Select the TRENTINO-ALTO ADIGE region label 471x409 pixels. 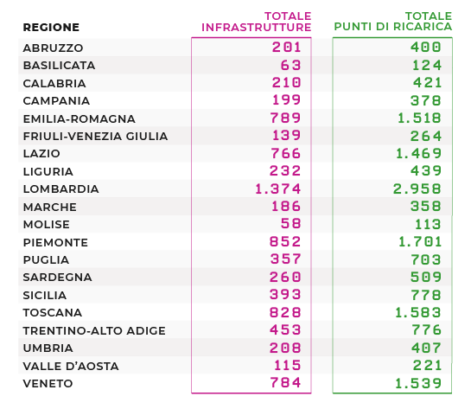pyautogui.click(x=94, y=331)
